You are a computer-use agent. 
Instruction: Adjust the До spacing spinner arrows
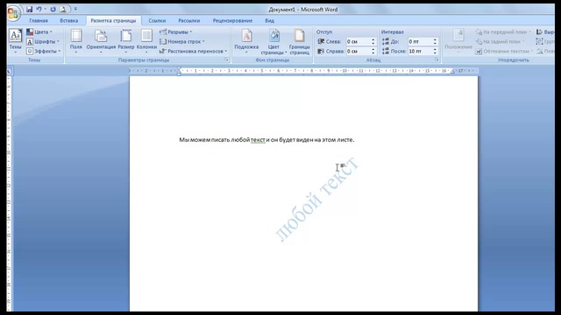435,42
